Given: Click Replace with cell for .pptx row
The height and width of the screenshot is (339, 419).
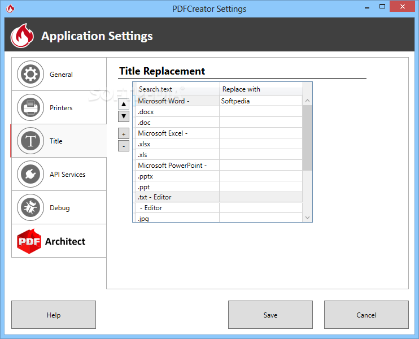Looking at the screenshot, I should (261, 176).
